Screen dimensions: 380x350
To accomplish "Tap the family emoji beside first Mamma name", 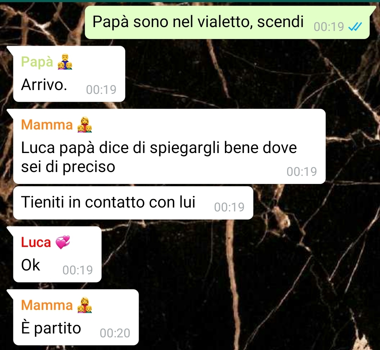I will [84, 125].
